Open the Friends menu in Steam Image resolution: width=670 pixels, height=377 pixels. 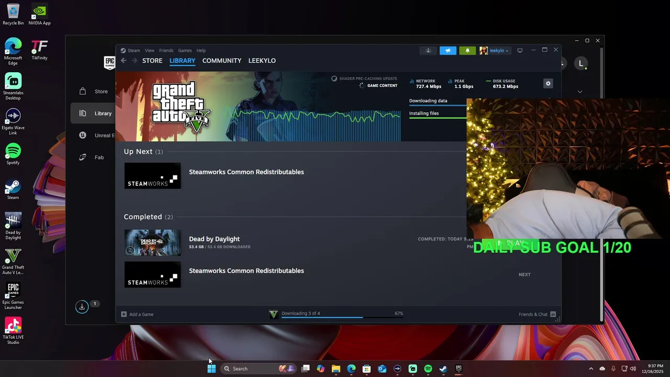pyautogui.click(x=166, y=50)
